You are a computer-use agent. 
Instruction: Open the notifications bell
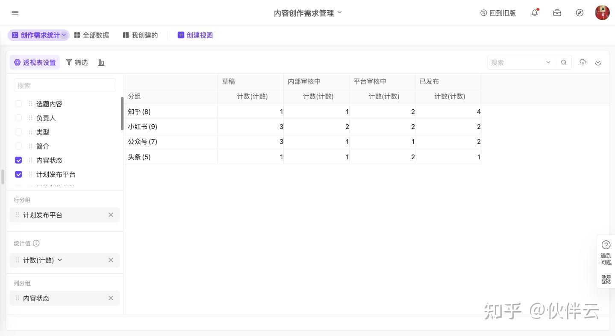coord(535,13)
